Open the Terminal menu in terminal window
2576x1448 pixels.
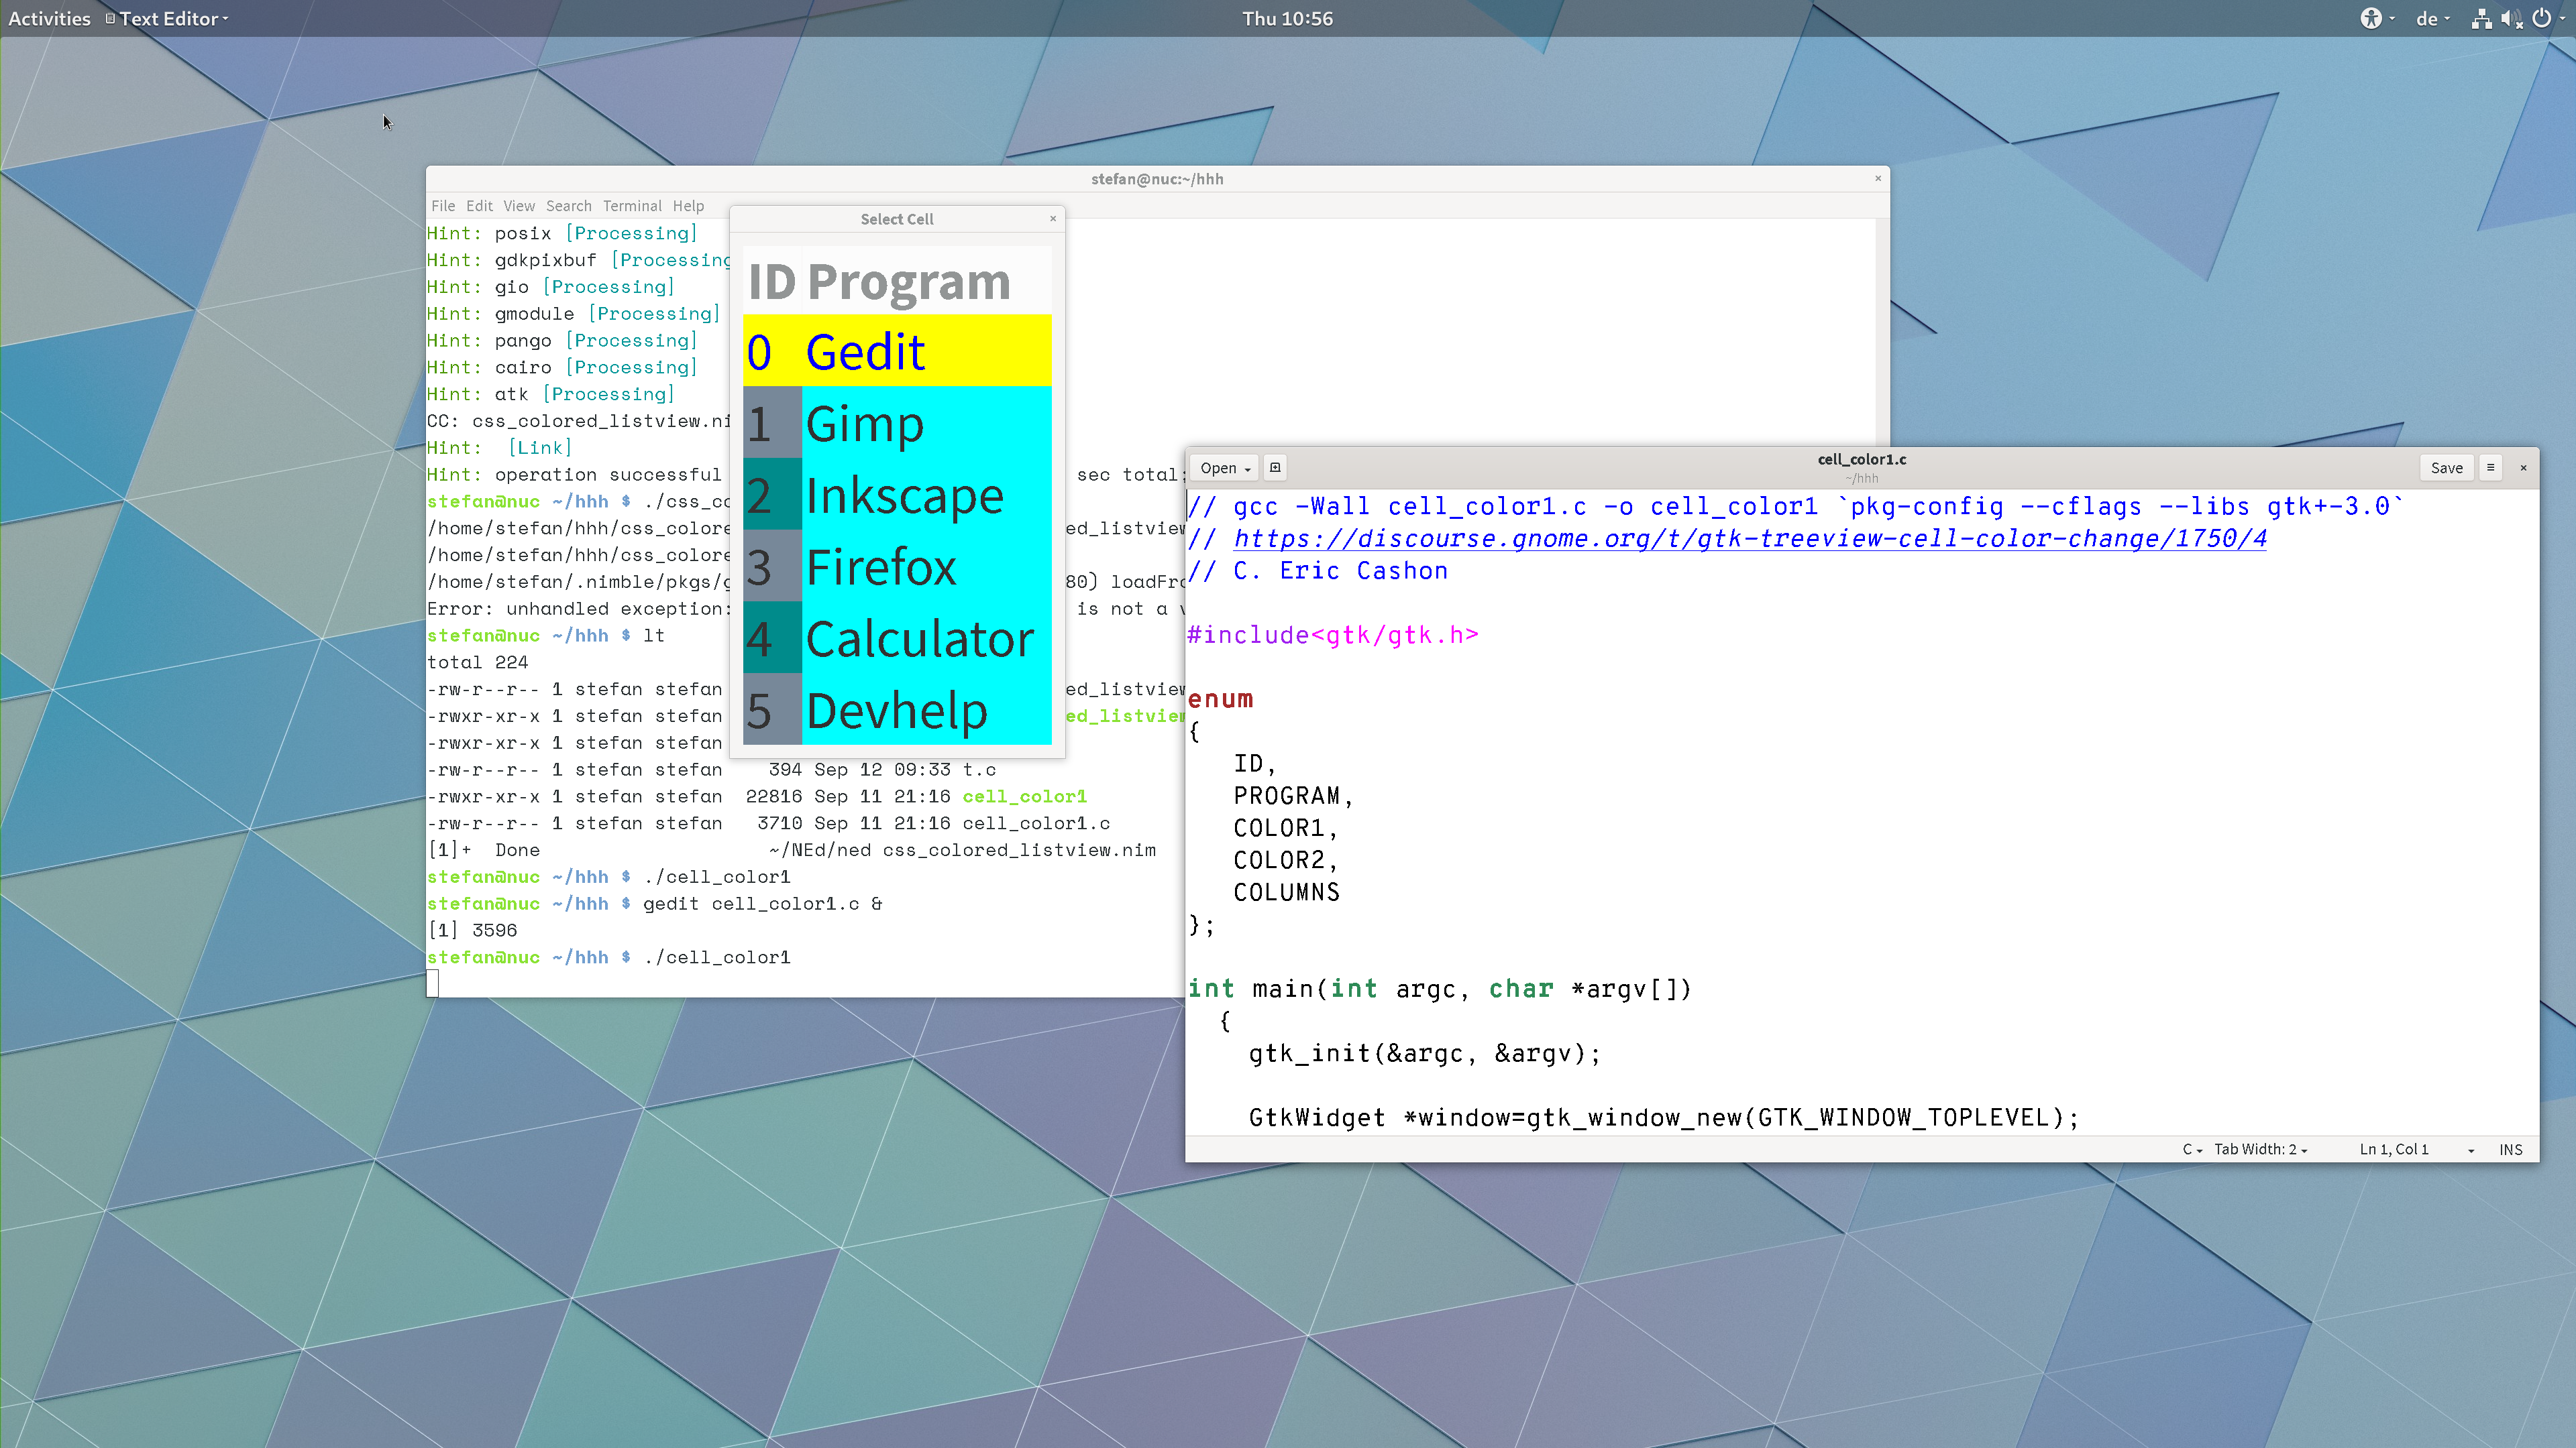[632, 206]
